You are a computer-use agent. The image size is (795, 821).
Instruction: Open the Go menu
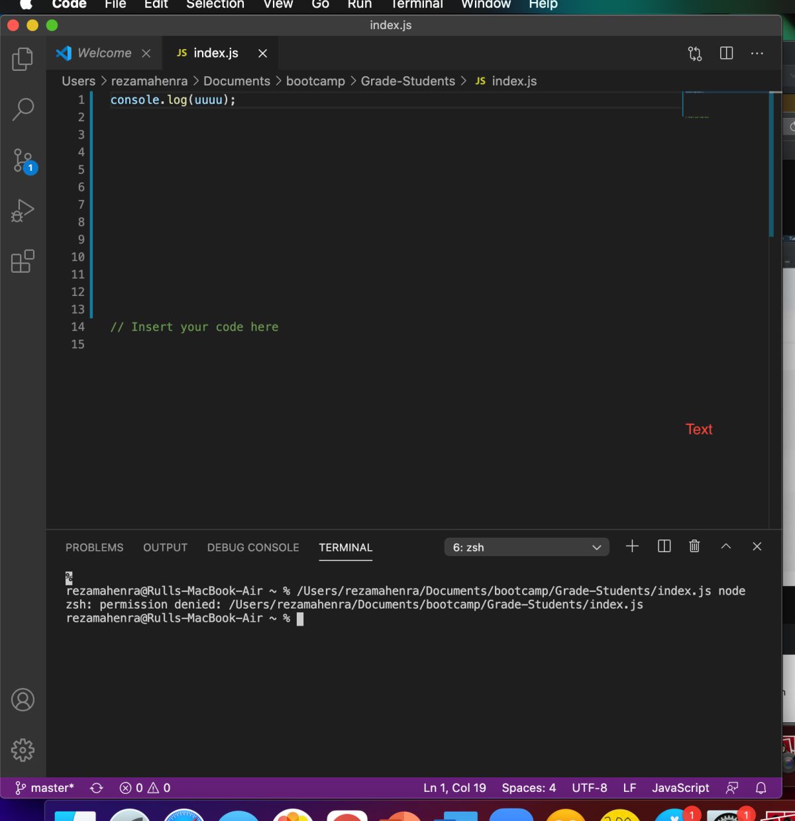(321, 4)
